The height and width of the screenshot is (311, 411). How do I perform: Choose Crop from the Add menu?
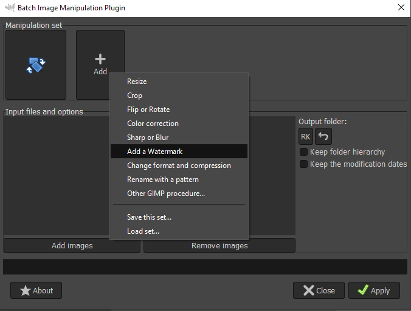[134, 96]
